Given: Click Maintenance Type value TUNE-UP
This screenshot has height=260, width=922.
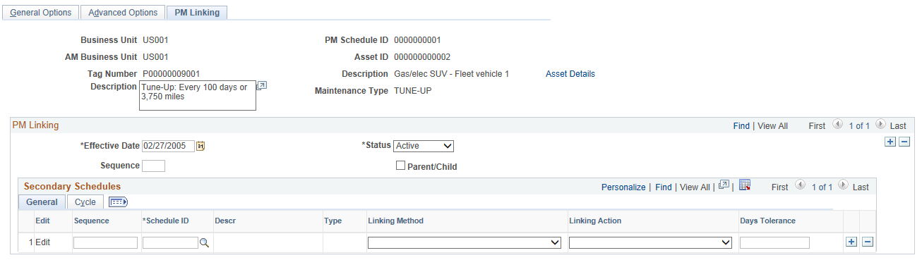Looking at the screenshot, I should click(x=412, y=91).
